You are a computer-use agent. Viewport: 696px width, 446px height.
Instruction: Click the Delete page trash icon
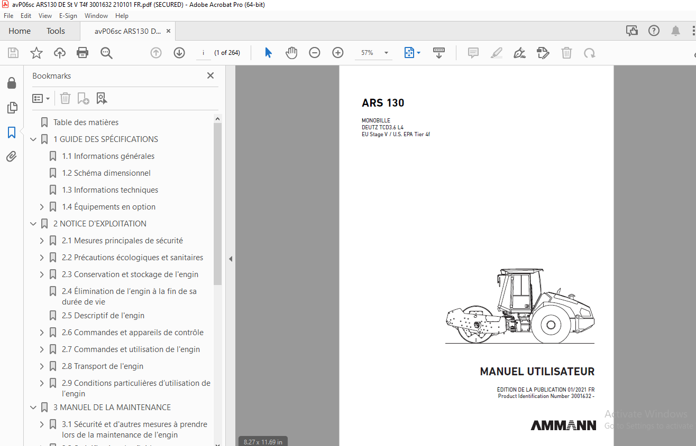566,53
